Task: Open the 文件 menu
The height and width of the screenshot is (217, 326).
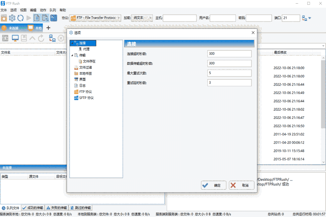Action: click(4, 10)
